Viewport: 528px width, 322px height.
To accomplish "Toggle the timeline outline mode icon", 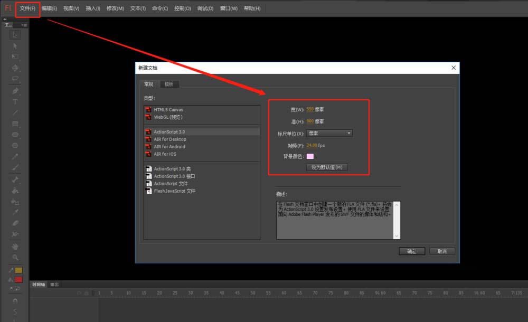I will click(x=93, y=293).
